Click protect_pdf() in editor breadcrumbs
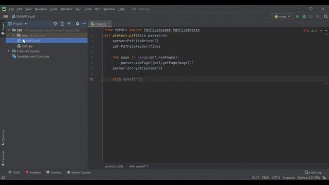This screenshot has height=185, width=329. click(x=114, y=166)
